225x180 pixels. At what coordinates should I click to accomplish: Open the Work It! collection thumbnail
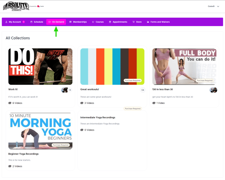click(x=40, y=66)
